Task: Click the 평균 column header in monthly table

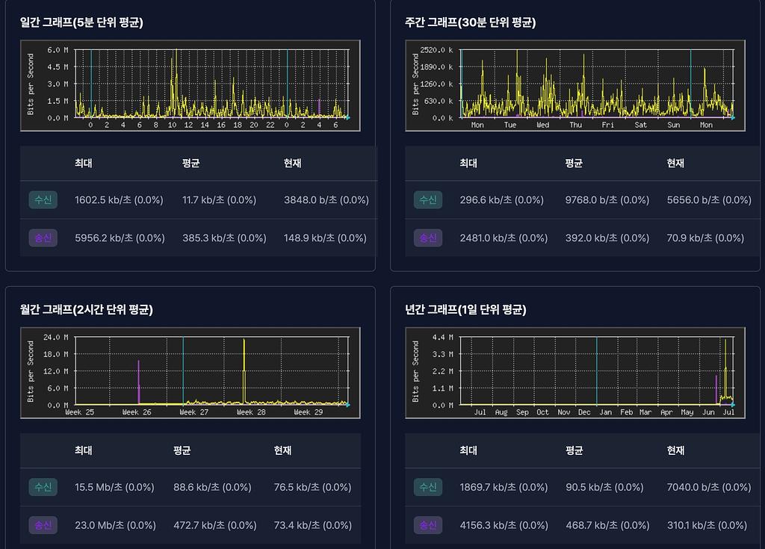Action: (x=182, y=450)
